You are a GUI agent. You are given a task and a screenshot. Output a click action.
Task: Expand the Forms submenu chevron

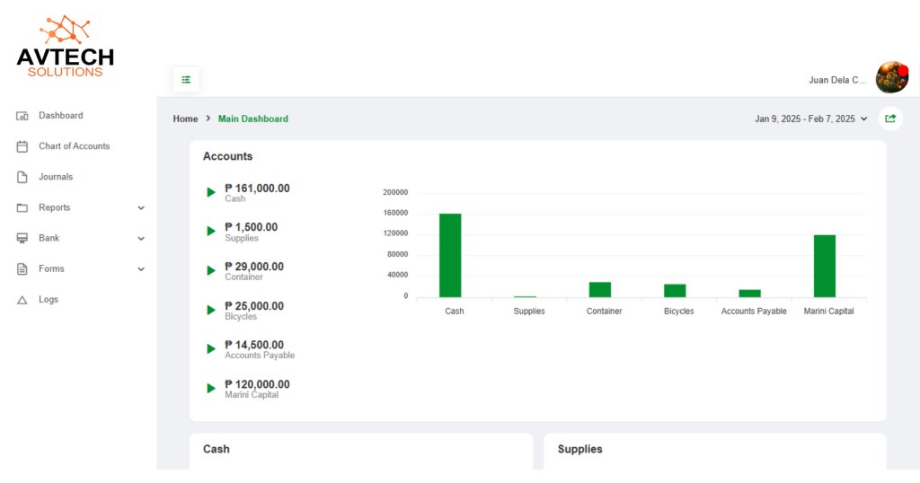click(141, 269)
